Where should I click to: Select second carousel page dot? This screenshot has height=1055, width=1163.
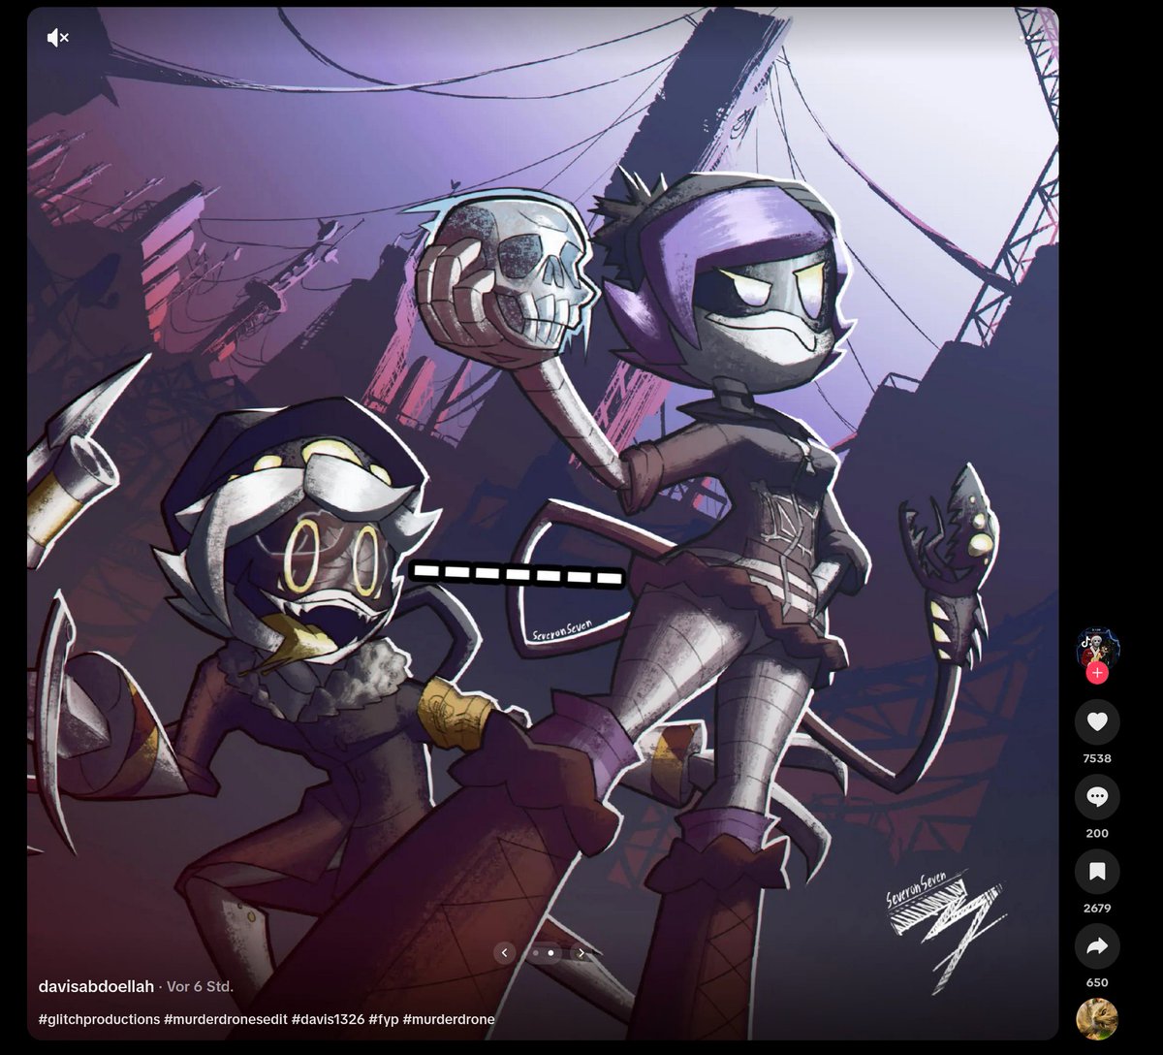[x=550, y=953]
